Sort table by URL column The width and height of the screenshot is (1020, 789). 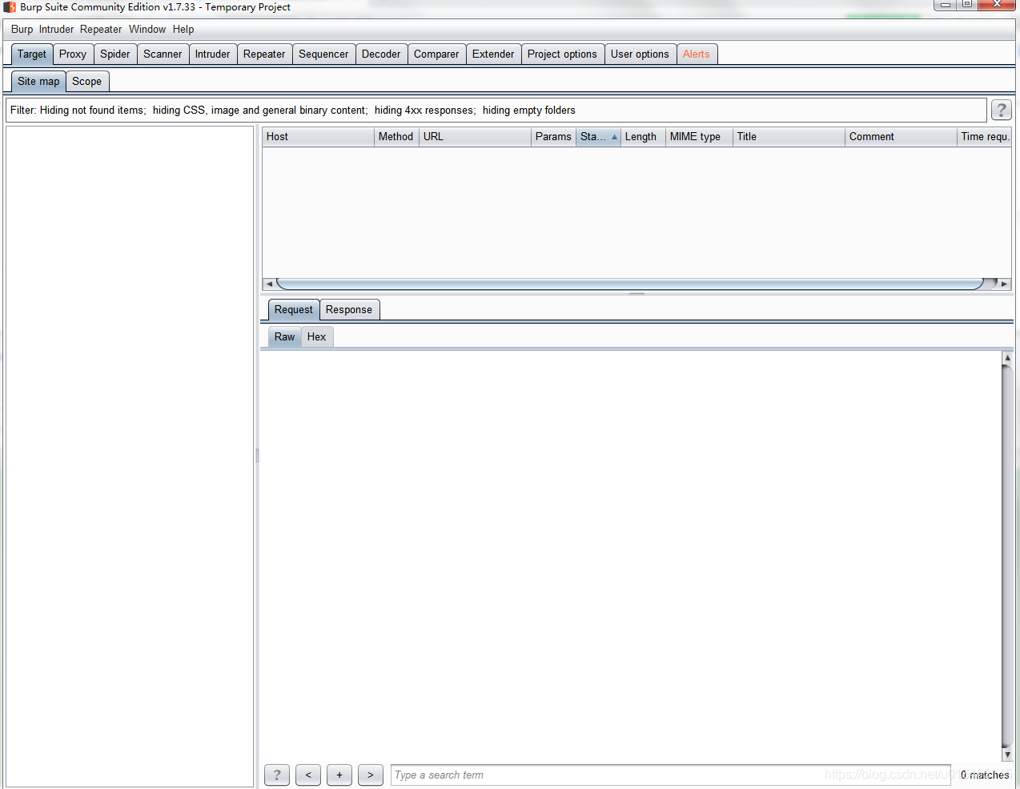pos(475,137)
